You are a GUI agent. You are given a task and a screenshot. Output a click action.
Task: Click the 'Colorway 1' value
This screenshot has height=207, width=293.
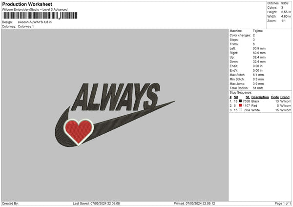(x=26, y=26)
